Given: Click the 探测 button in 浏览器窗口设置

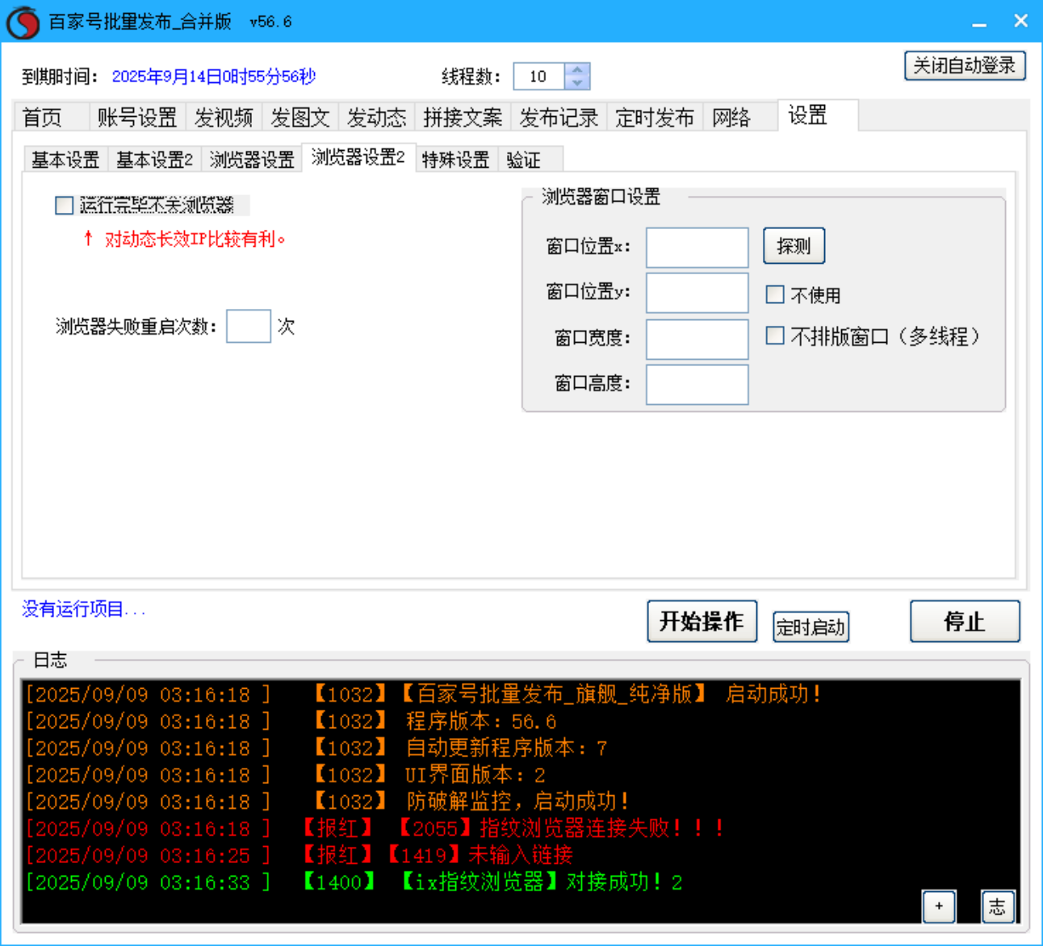Looking at the screenshot, I should [x=794, y=246].
